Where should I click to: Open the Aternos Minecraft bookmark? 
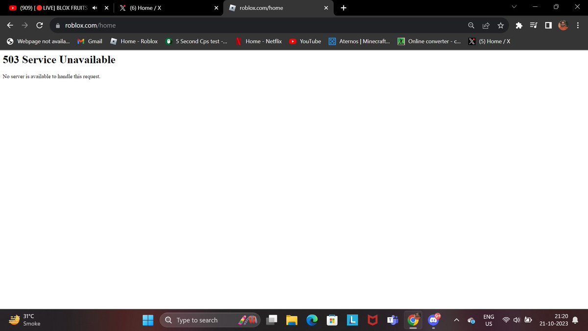pyautogui.click(x=359, y=41)
